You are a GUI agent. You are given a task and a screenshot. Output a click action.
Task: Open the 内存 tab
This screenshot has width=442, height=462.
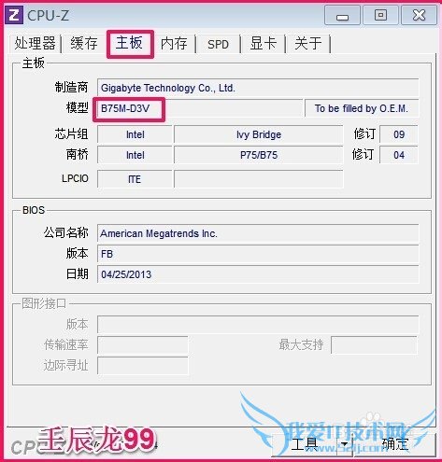(174, 43)
